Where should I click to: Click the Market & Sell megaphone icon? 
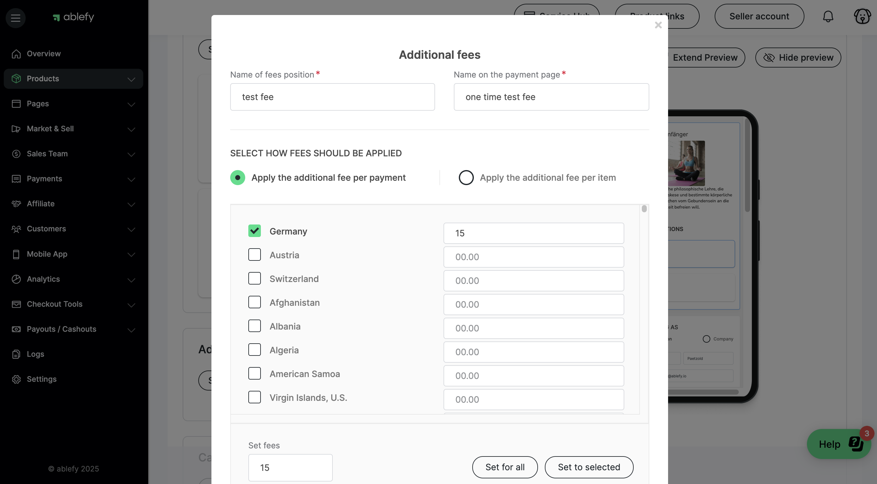(x=16, y=129)
